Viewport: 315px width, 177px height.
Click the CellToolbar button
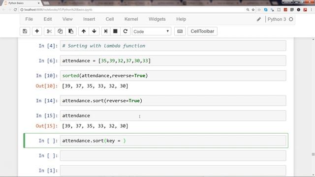pos(202,31)
